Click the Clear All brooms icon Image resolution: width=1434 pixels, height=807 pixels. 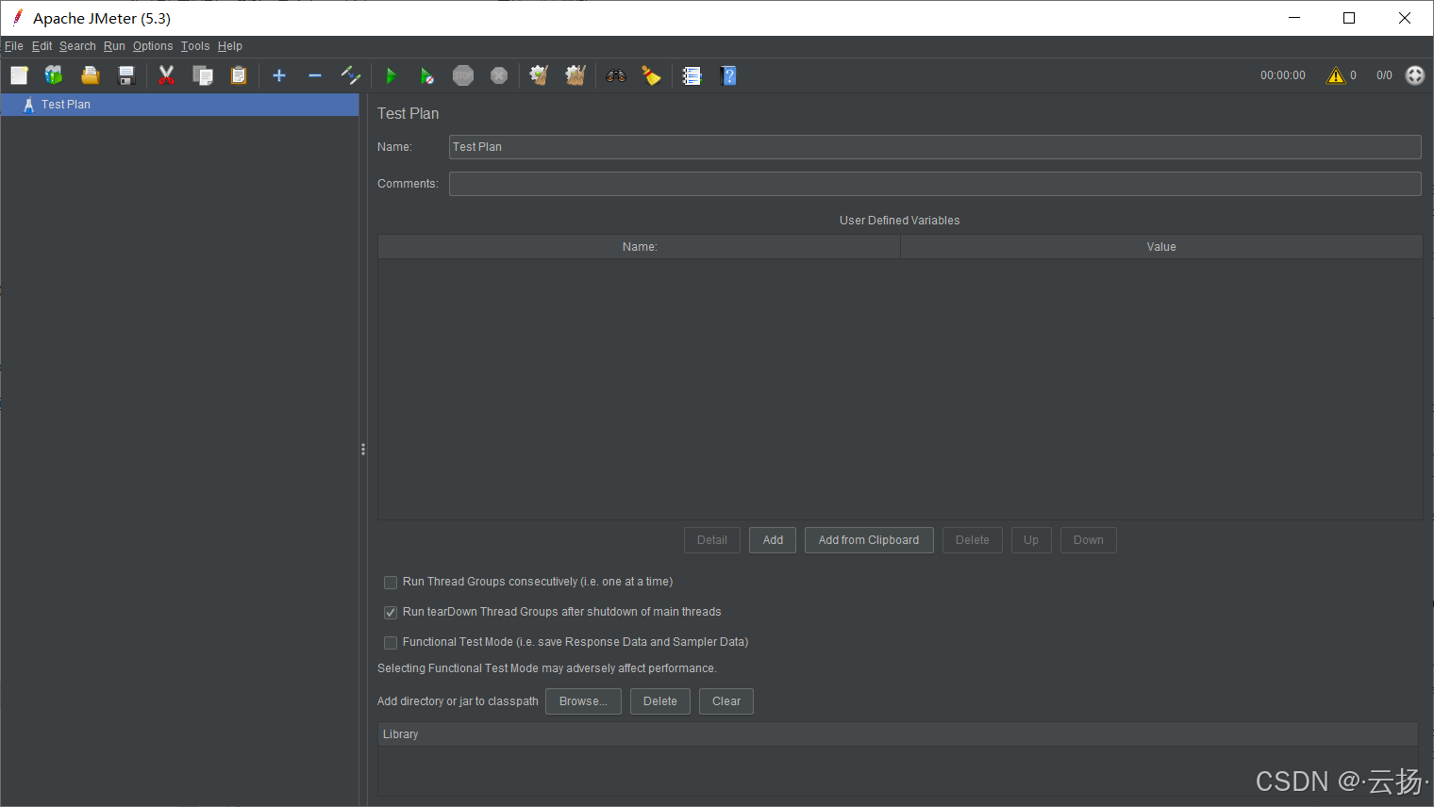(x=575, y=75)
